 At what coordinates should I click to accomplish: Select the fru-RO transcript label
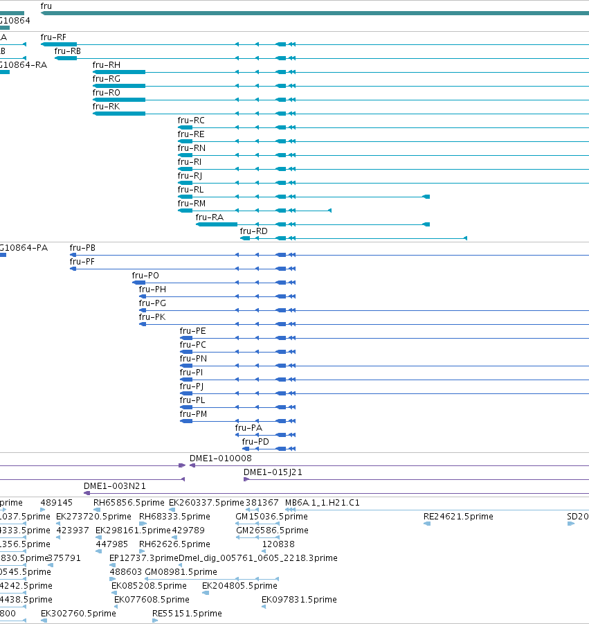(x=106, y=92)
